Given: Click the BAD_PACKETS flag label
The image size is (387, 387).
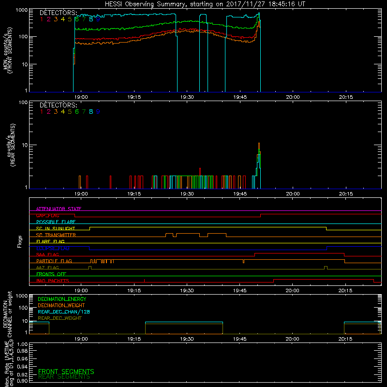Looking at the screenshot, I should point(53,281).
